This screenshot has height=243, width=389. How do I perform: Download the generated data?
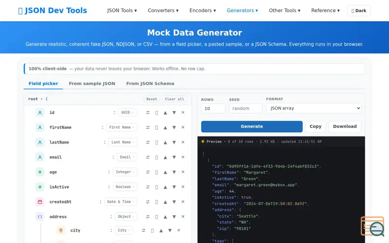point(345,126)
